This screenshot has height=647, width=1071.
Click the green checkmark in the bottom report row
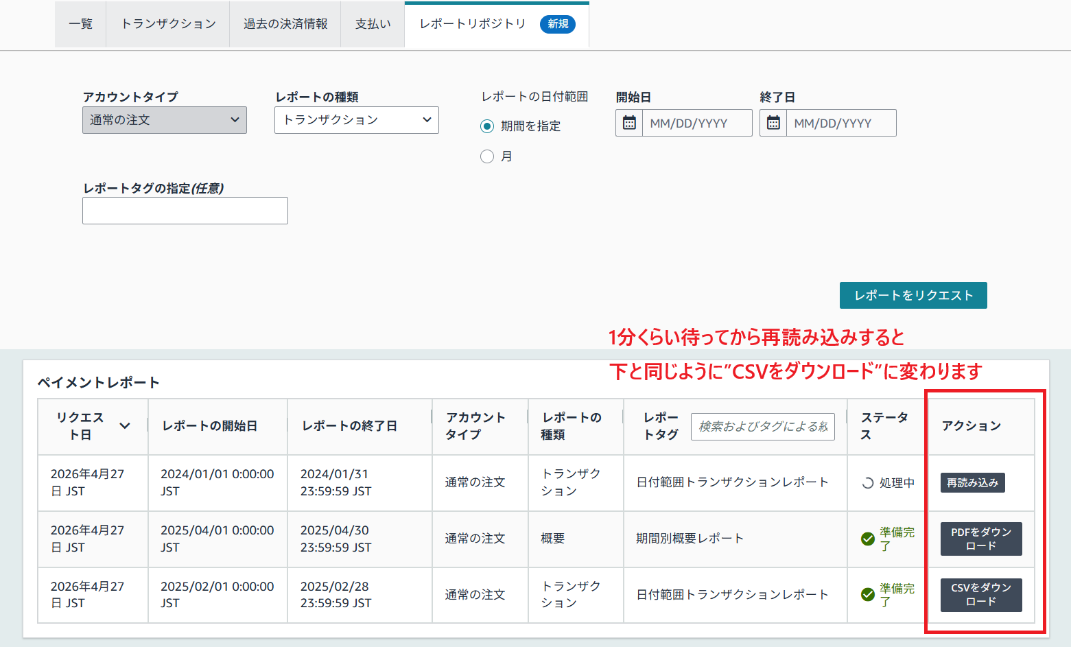(867, 595)
